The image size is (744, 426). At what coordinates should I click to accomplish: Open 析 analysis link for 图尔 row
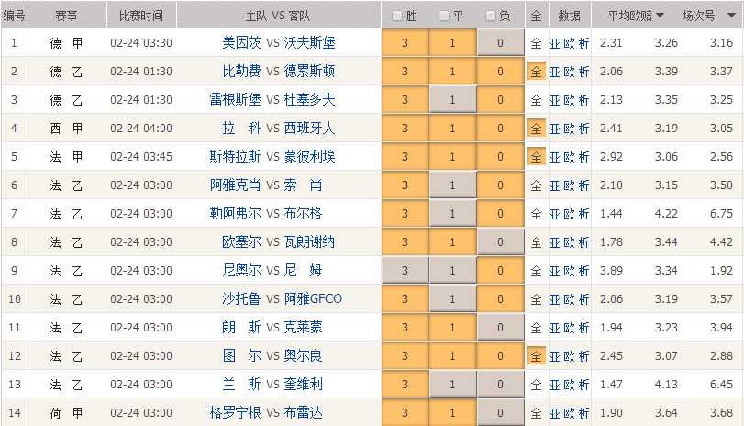pos(584,356)
